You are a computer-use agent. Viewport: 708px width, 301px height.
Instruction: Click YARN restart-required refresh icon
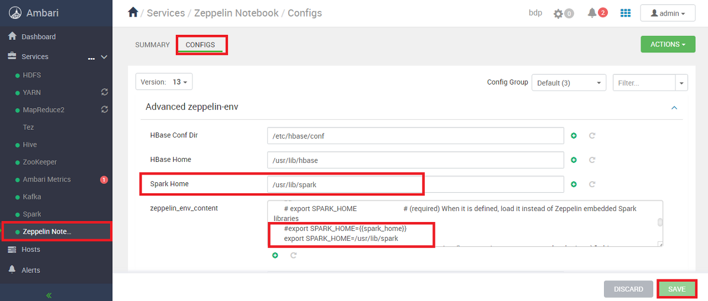[104, 92]
